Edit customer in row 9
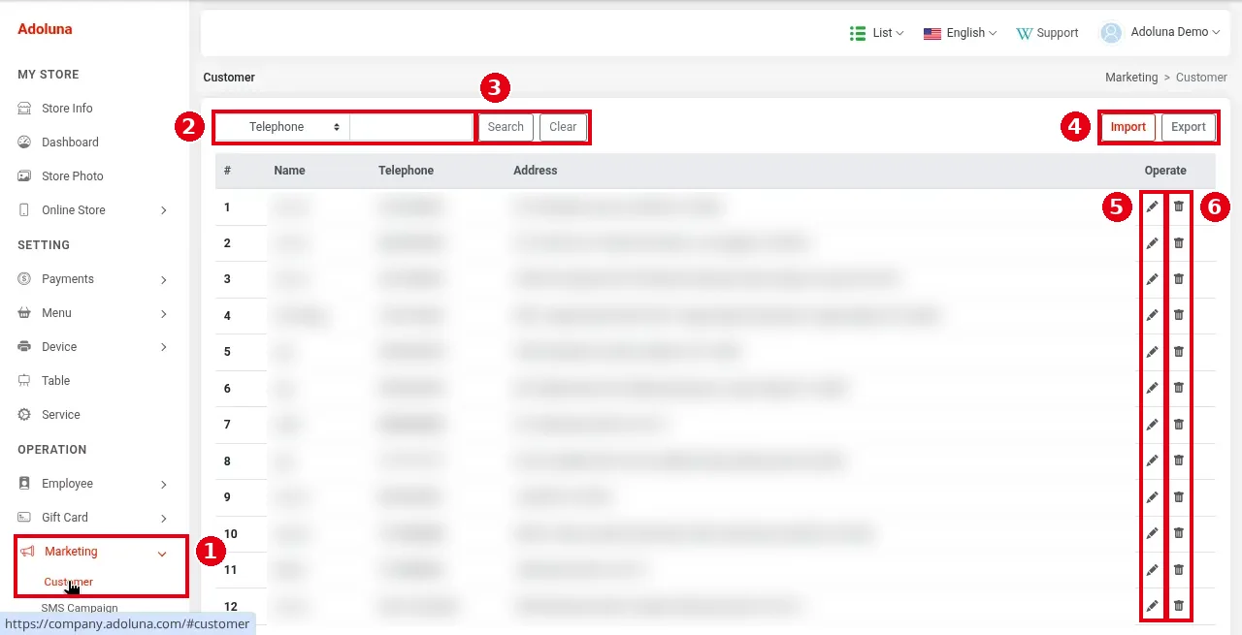The width and height of the screenshot is (1242, 635). pos(1152,496)
